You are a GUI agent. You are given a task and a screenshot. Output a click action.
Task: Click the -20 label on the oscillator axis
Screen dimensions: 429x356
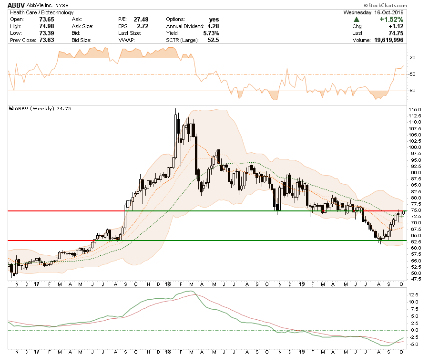tap(412, 58)
